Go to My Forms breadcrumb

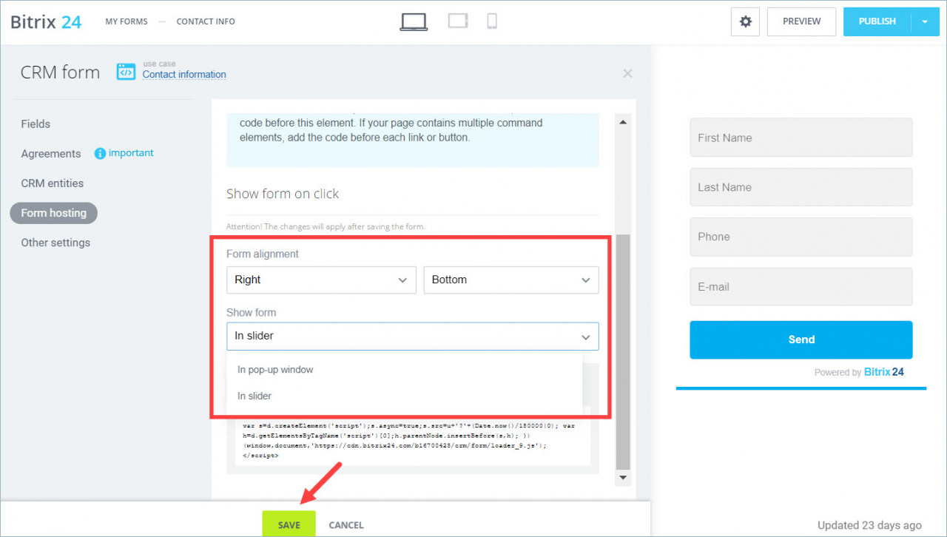[127, 21]
